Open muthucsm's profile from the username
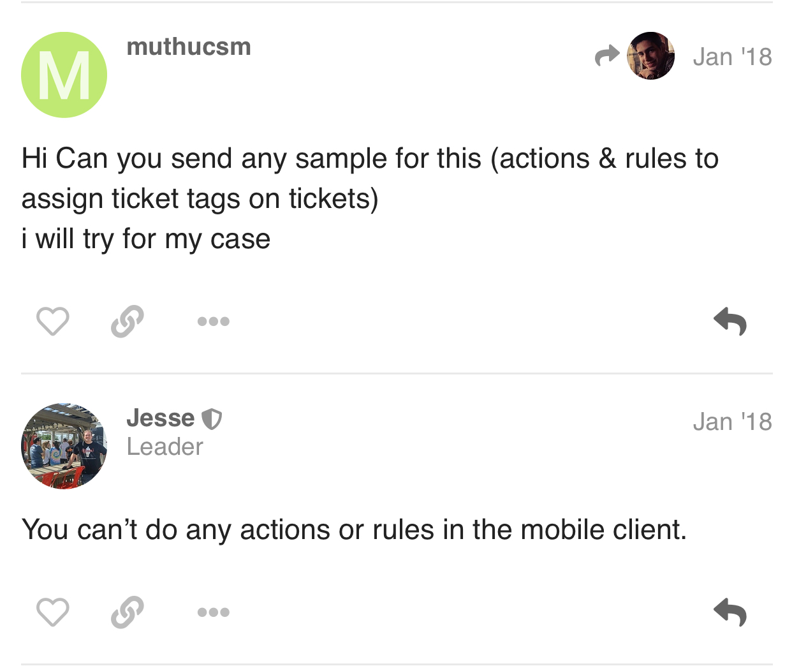 click(x=188, y=47)
